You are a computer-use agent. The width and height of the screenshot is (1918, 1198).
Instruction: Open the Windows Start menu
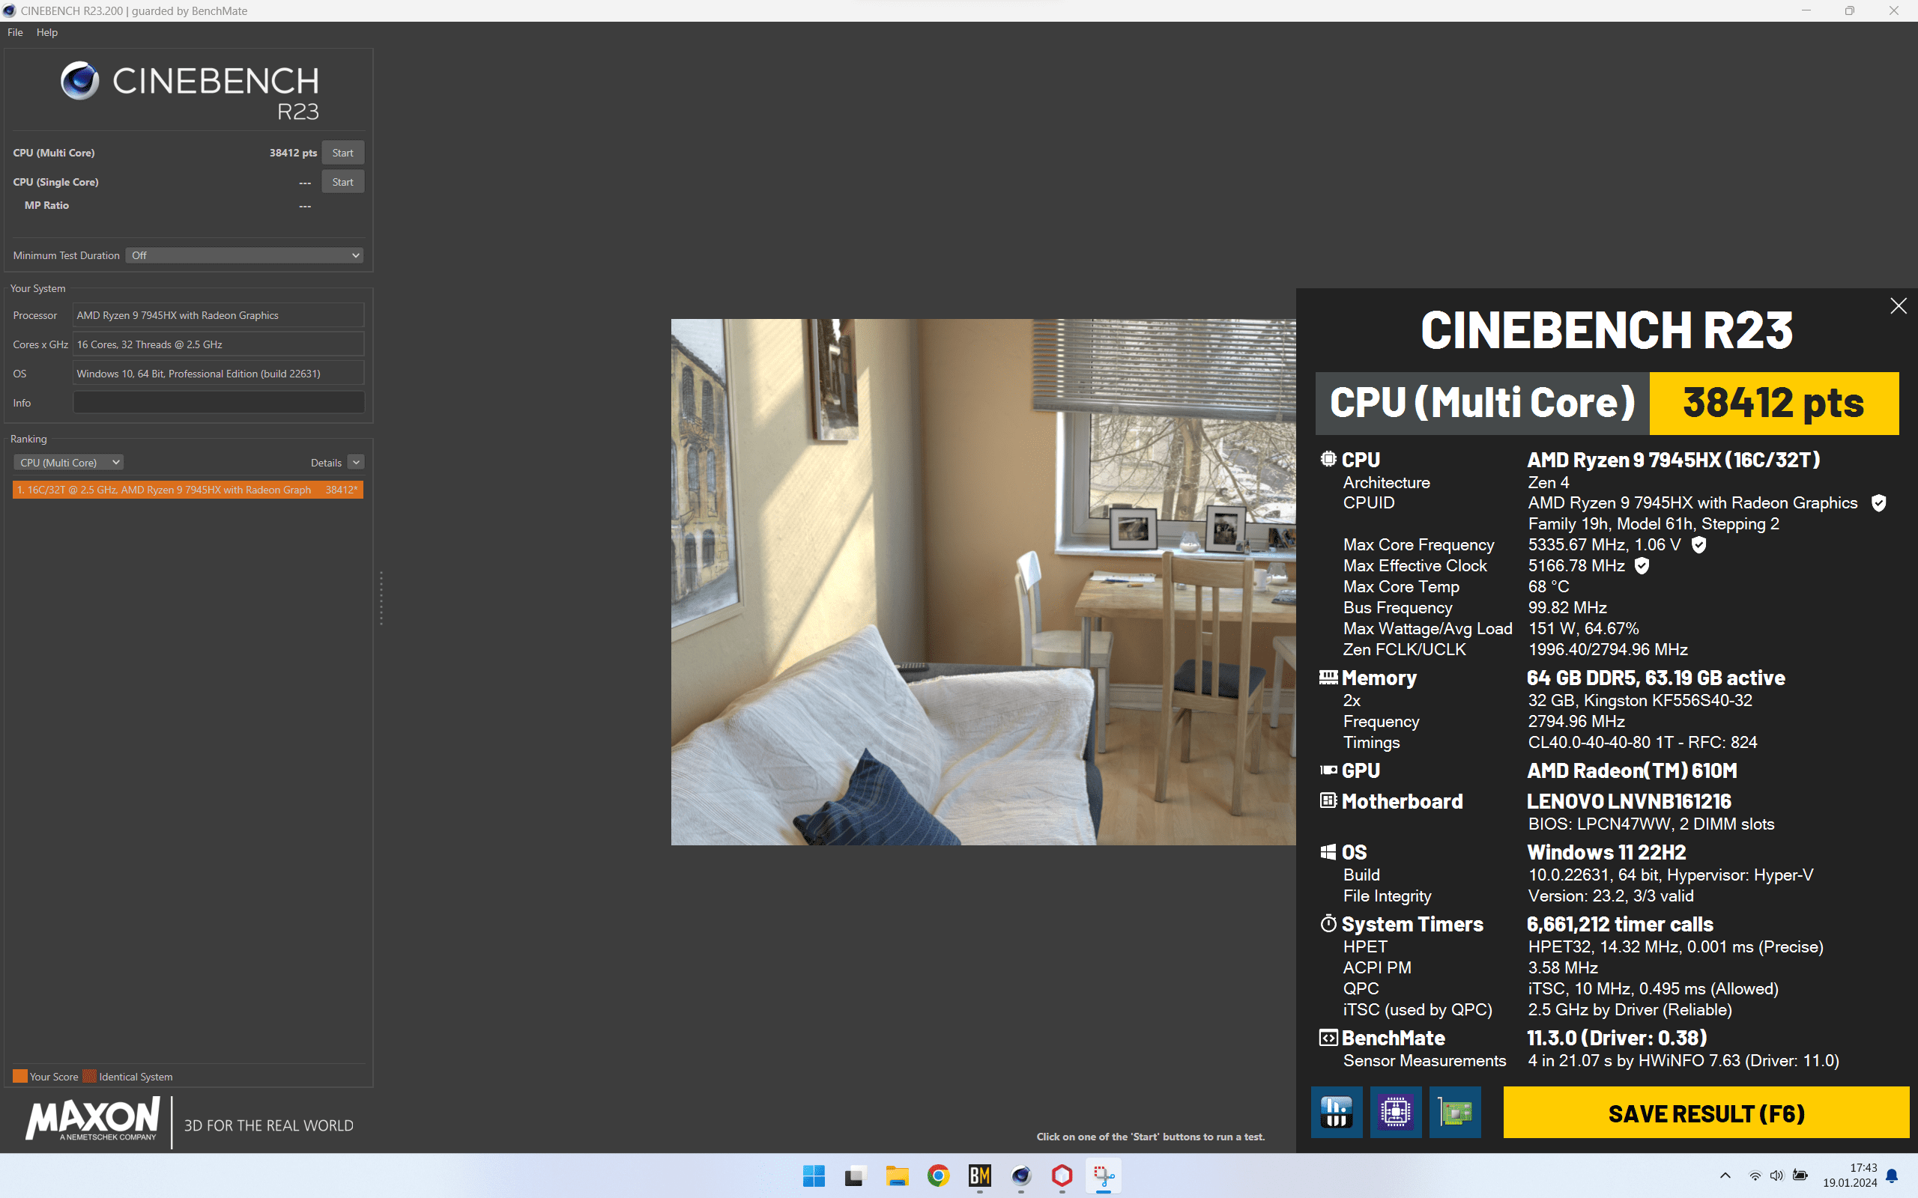(x=814, y=1176)
